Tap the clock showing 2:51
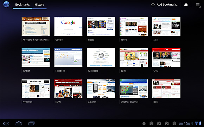The height and width of the screenshot is (127, 204). point(186,124)
